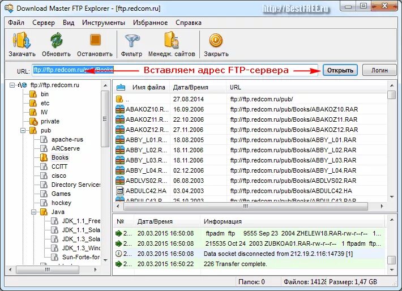Open the Инструменты menu
The height and width of the screenshot is (291, 402).
tap(103, 23)
